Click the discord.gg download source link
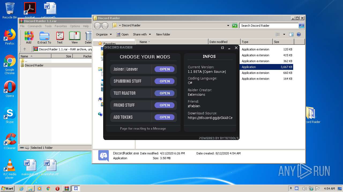Viewport: 343px width, 192px height. tap(210, 118)
